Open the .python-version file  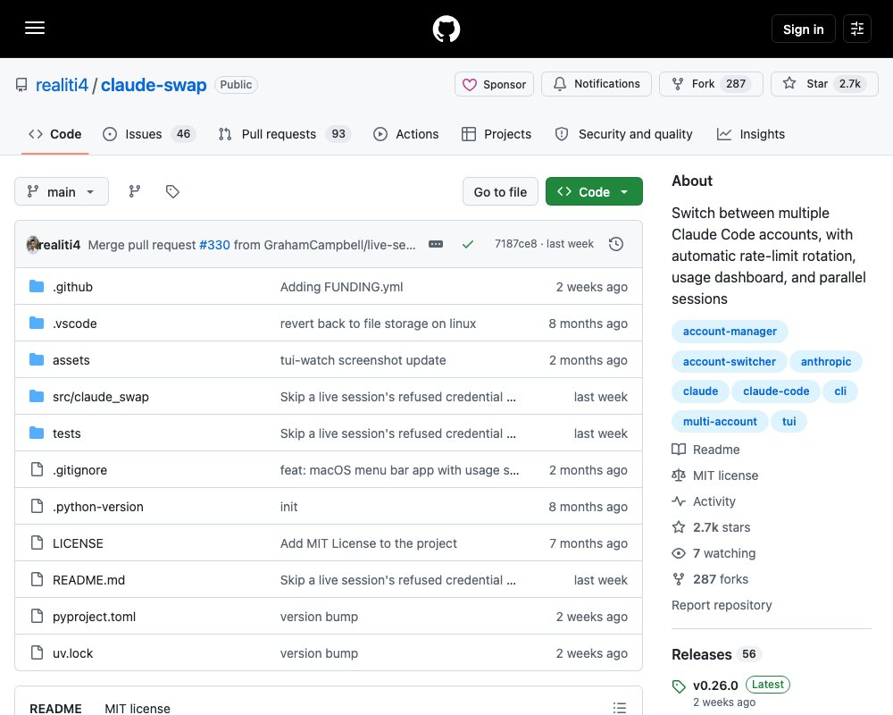tap(98, 507)
